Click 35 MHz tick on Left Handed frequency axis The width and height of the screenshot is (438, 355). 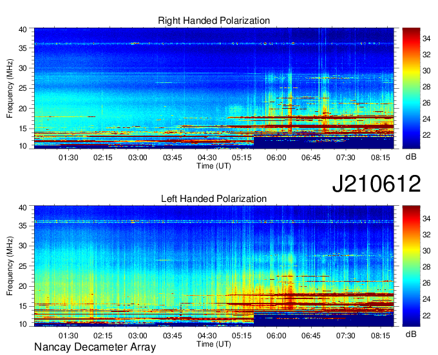tap(23, 226)
